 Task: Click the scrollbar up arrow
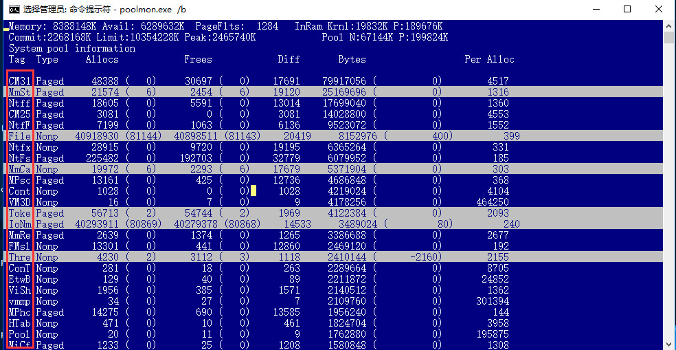669,25
